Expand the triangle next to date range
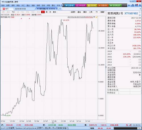The width and height of the screenshot is (142, 130). [94, 17]
